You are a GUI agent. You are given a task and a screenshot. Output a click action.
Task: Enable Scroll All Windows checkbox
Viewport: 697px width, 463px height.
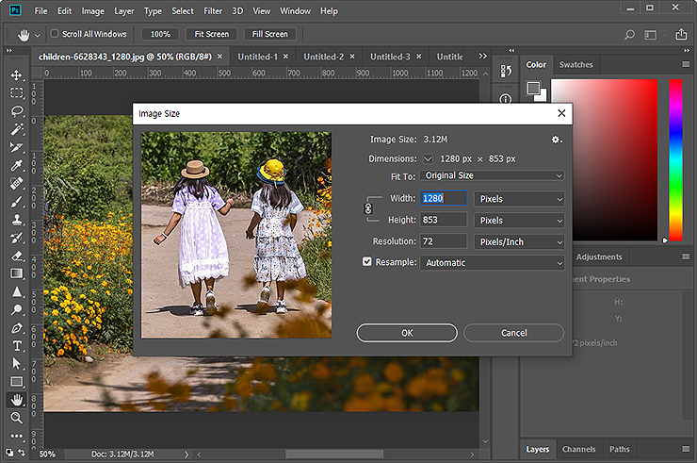54,34
